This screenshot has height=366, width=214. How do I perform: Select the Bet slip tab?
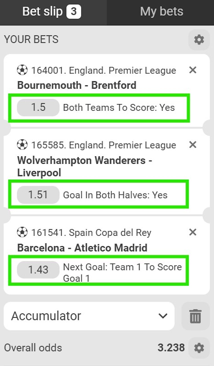(43, 11)
